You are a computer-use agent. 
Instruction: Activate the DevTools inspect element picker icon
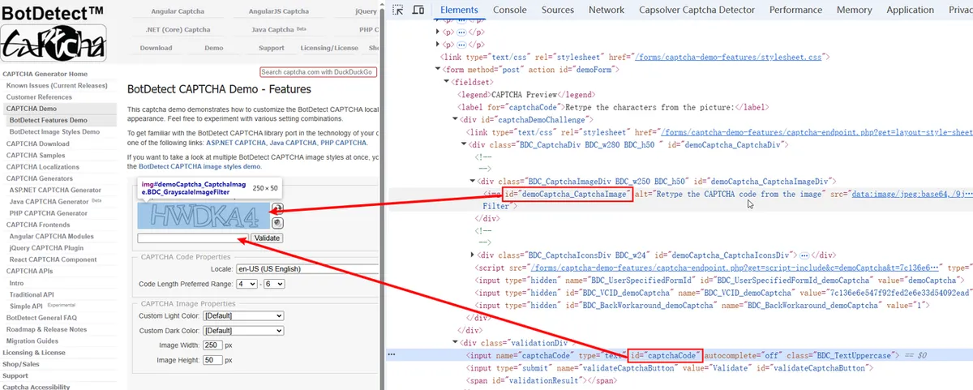coord(398,10)
